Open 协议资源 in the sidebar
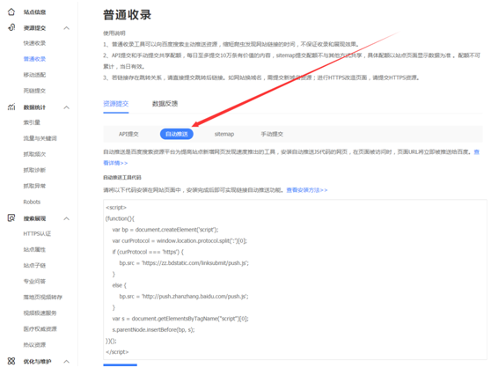491x368 pixels. (34, 345)
